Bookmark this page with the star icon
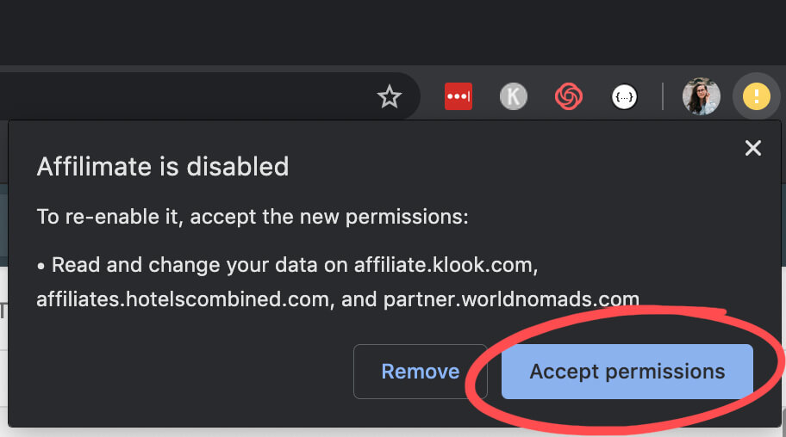Image resolution: width=786 pixels, height=437 pixels. coord(389,96)
